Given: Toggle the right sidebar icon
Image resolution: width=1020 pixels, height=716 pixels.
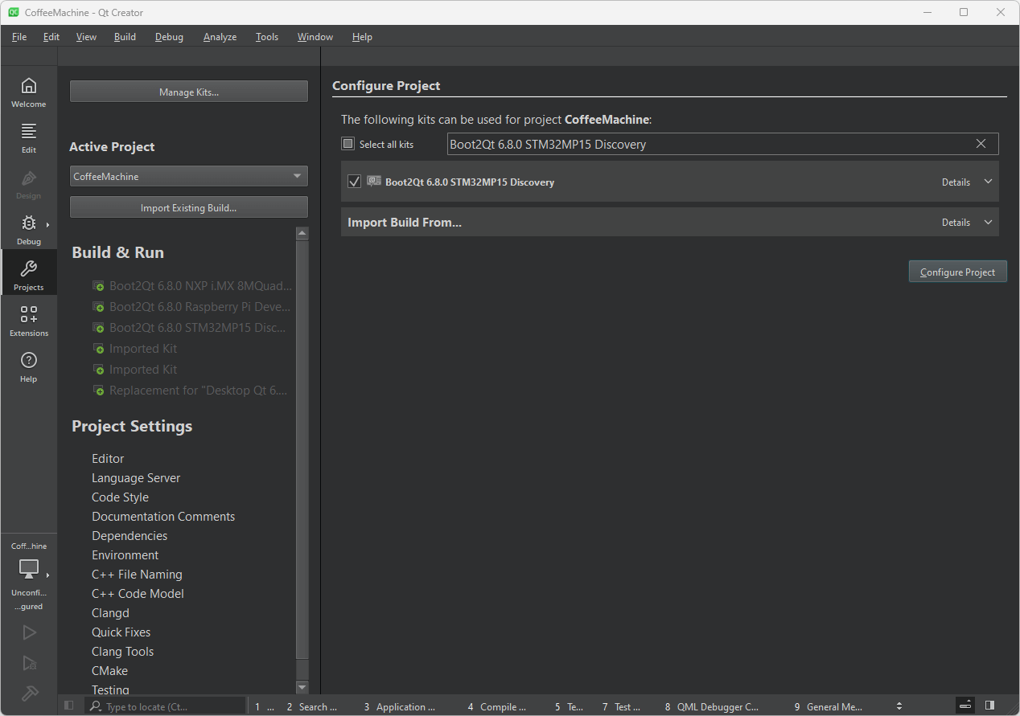Looking at the screenshot, I should point(989,706).
